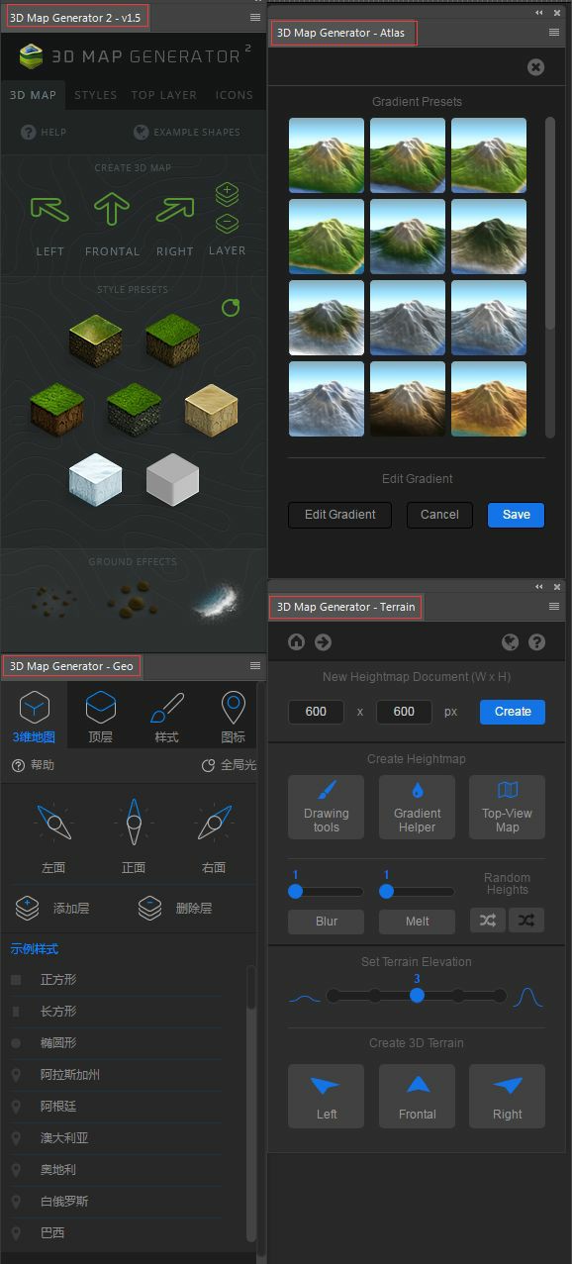Image resolution: width=572 pixels, height=1264 pixels.
Task: Collapse the Atlas panel with double arrows
Action: click(x=539, y=13)
